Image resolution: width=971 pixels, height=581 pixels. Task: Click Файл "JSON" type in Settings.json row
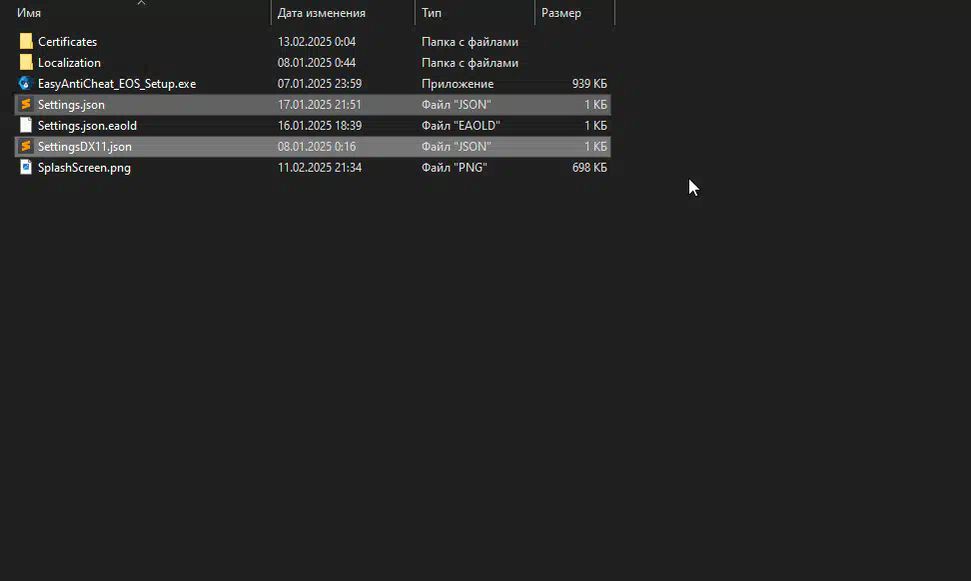click(457, 105)
